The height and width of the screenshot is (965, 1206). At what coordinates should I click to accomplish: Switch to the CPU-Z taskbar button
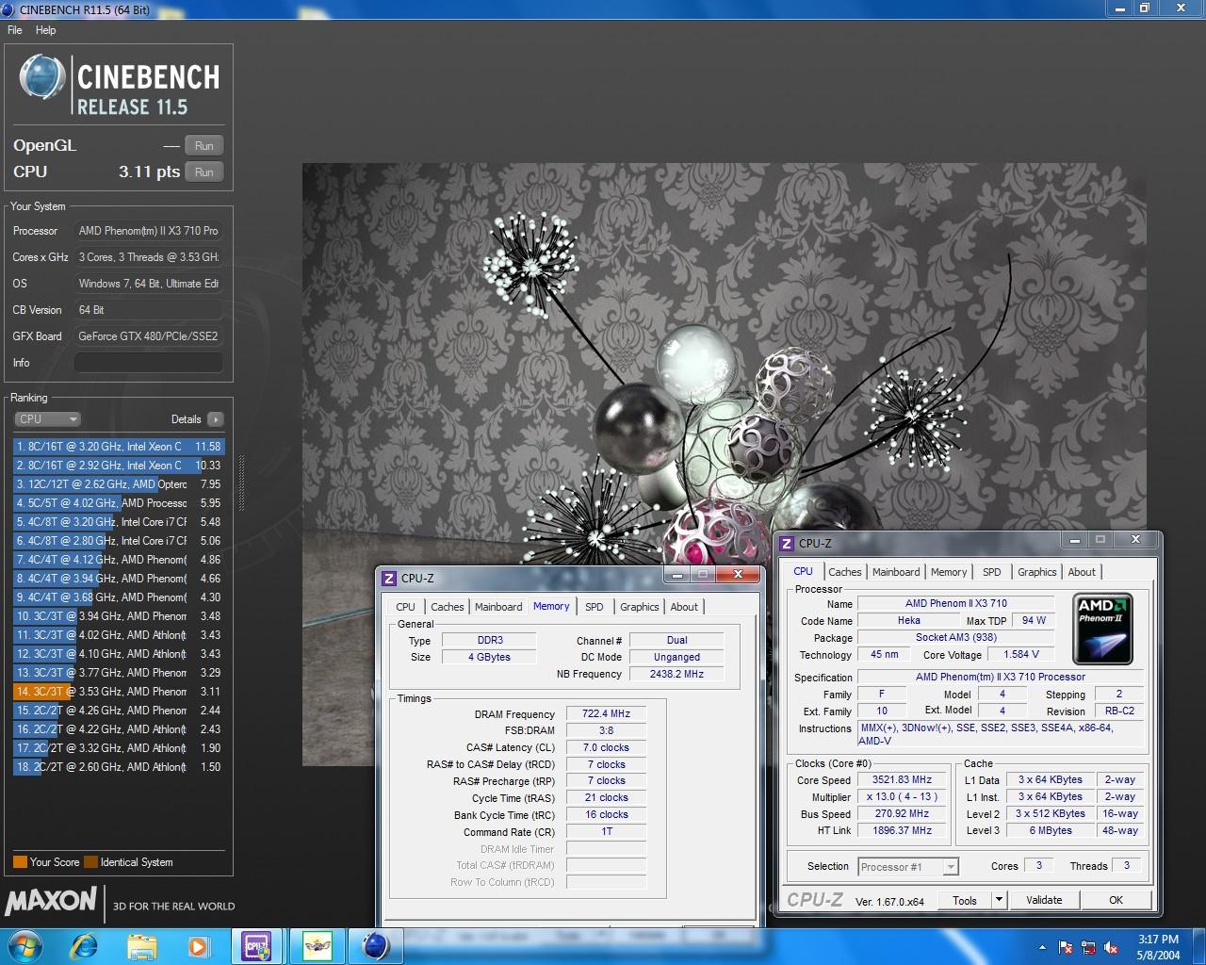coord(256,945)
